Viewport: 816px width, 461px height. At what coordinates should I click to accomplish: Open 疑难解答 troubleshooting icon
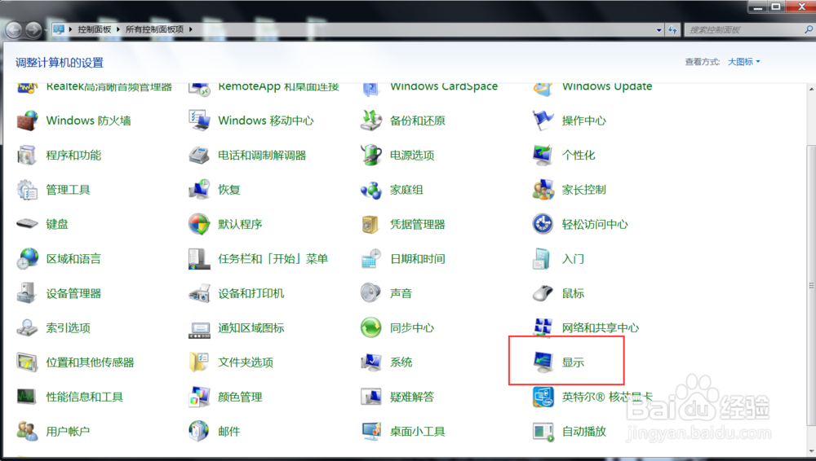[371, 397]
